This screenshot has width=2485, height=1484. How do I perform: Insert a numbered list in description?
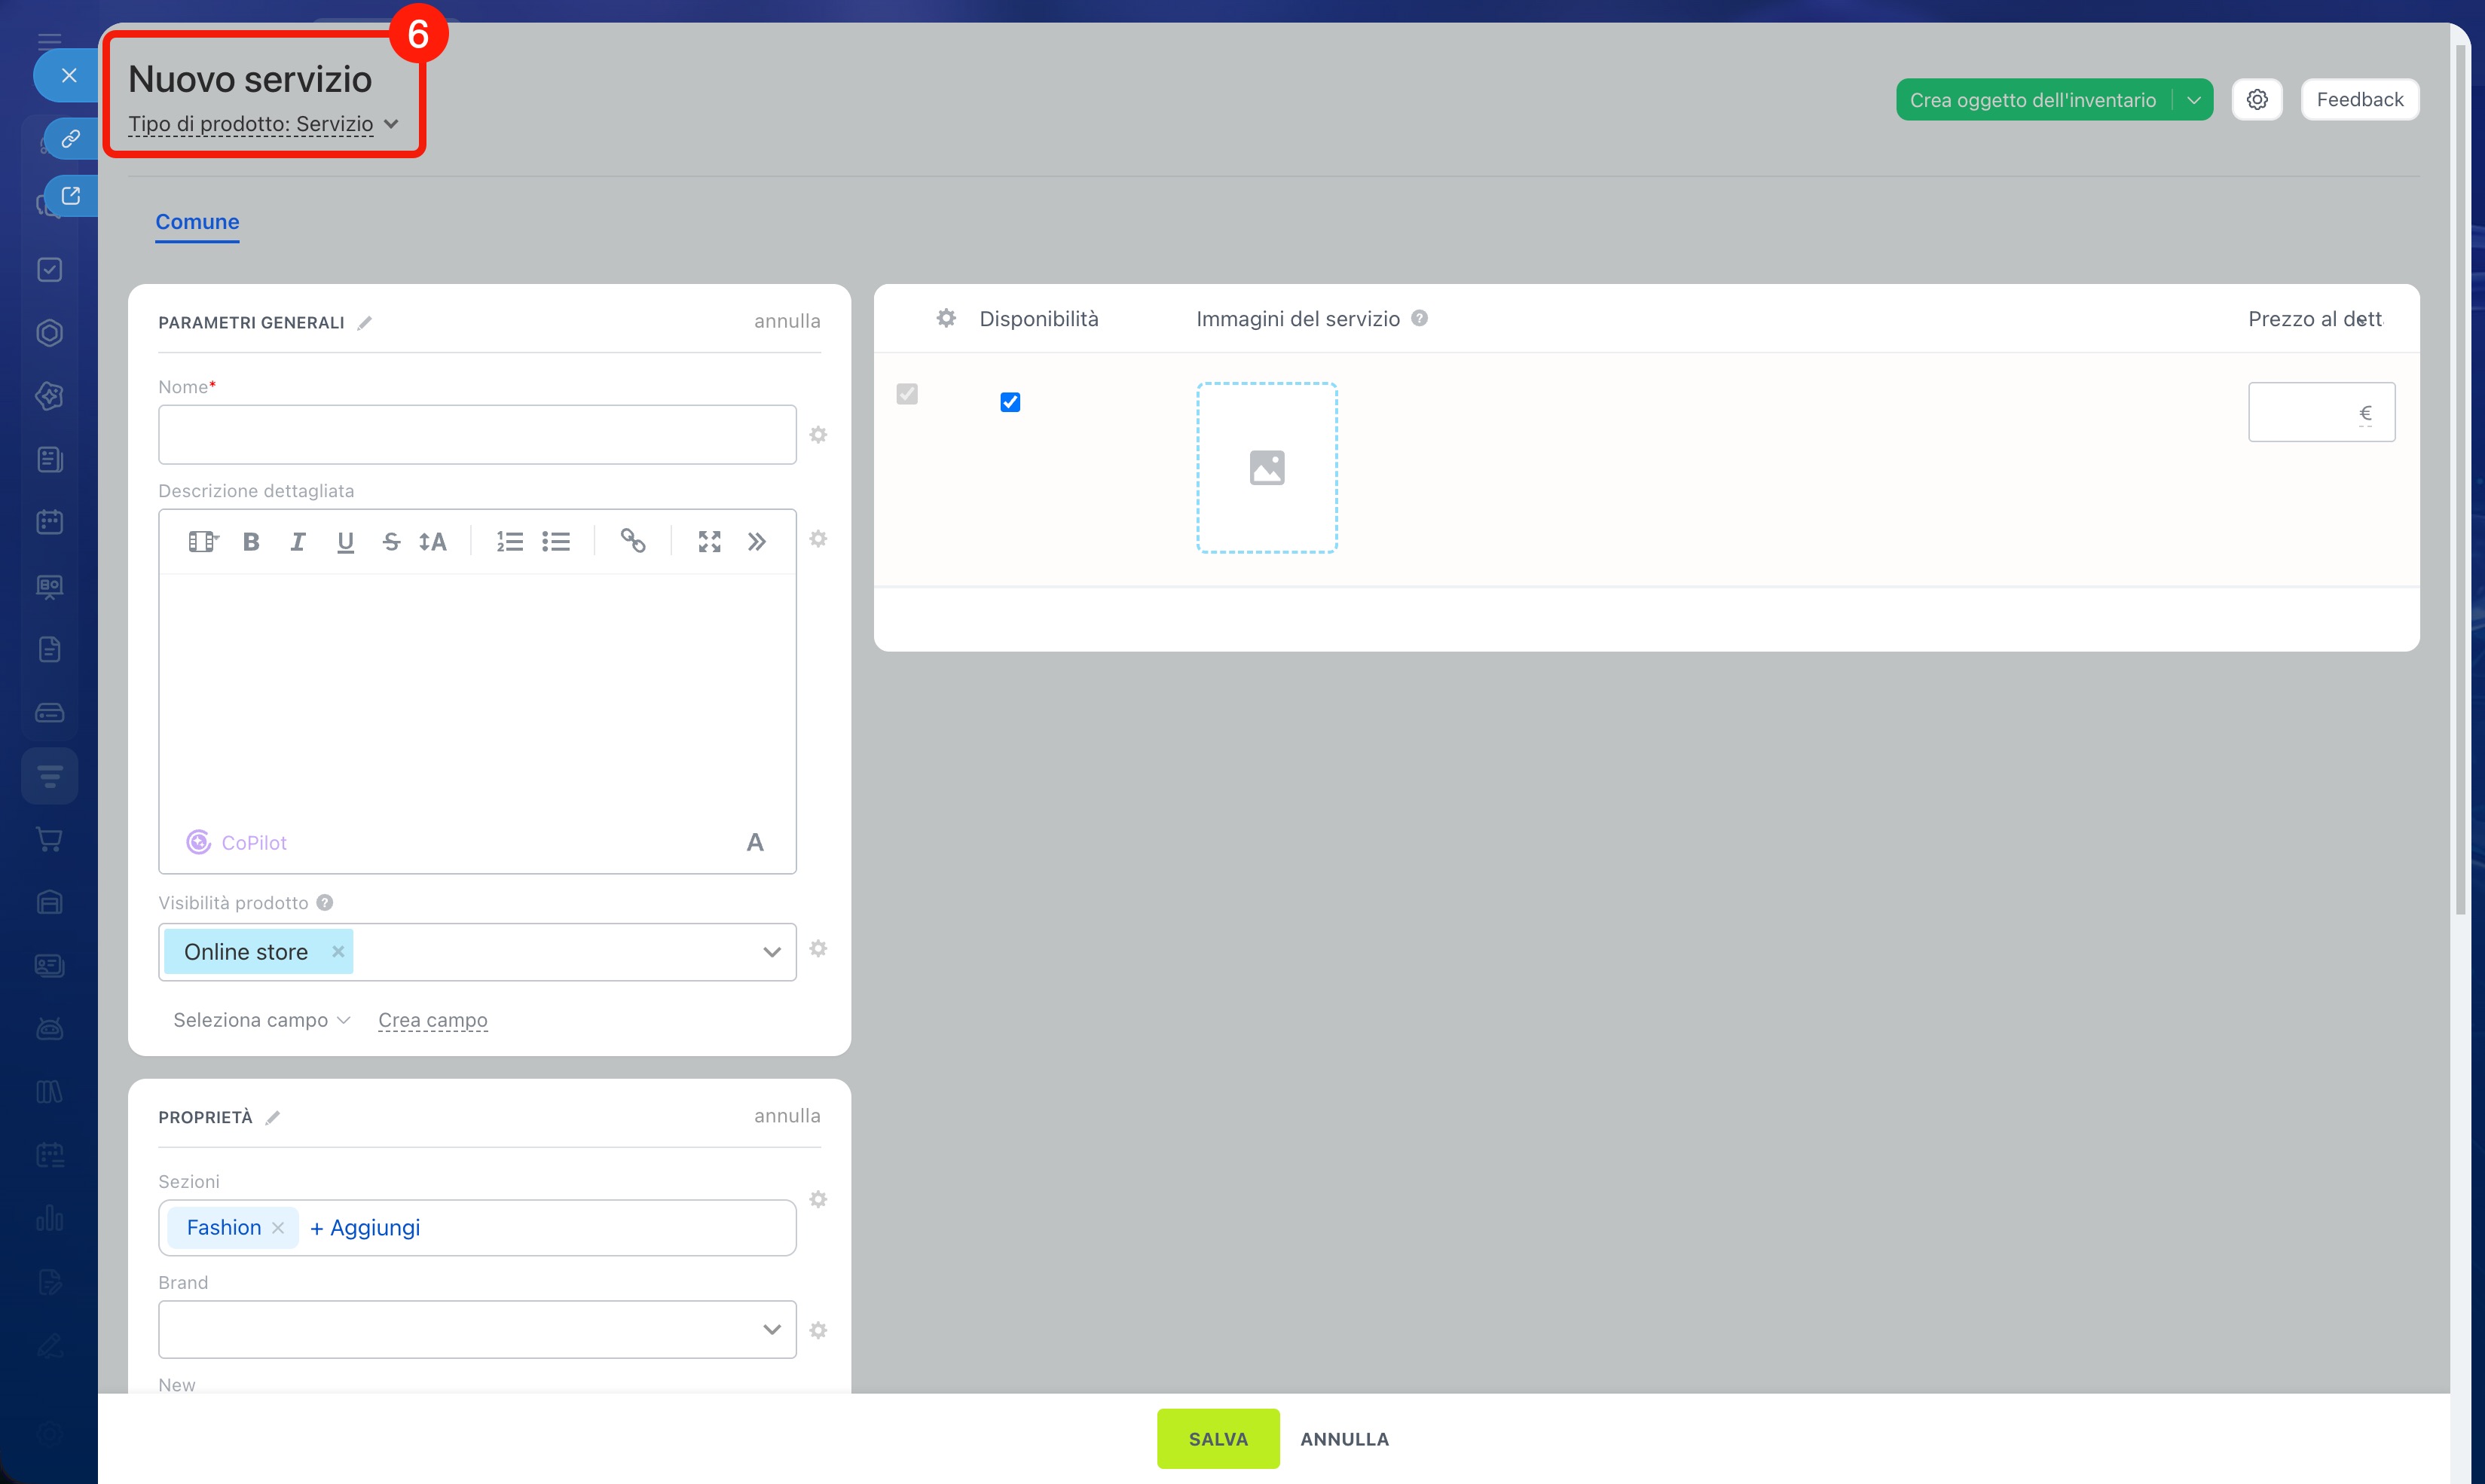[x=510, y=541]
